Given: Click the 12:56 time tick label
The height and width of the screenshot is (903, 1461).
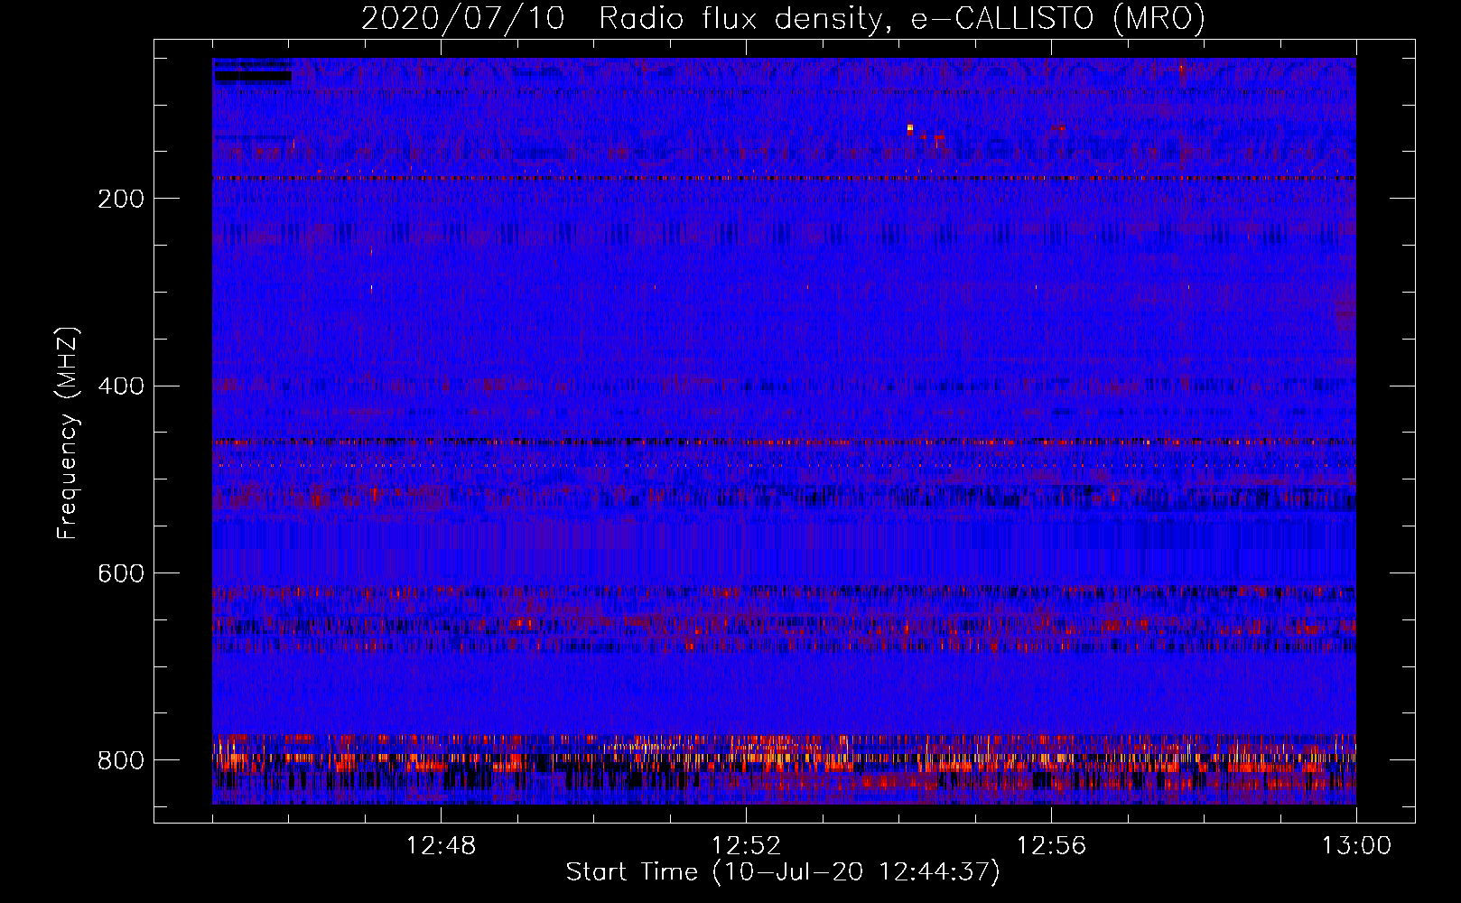Looking at the screenshot, I should pyautogui.click(x=1051, y=846).
